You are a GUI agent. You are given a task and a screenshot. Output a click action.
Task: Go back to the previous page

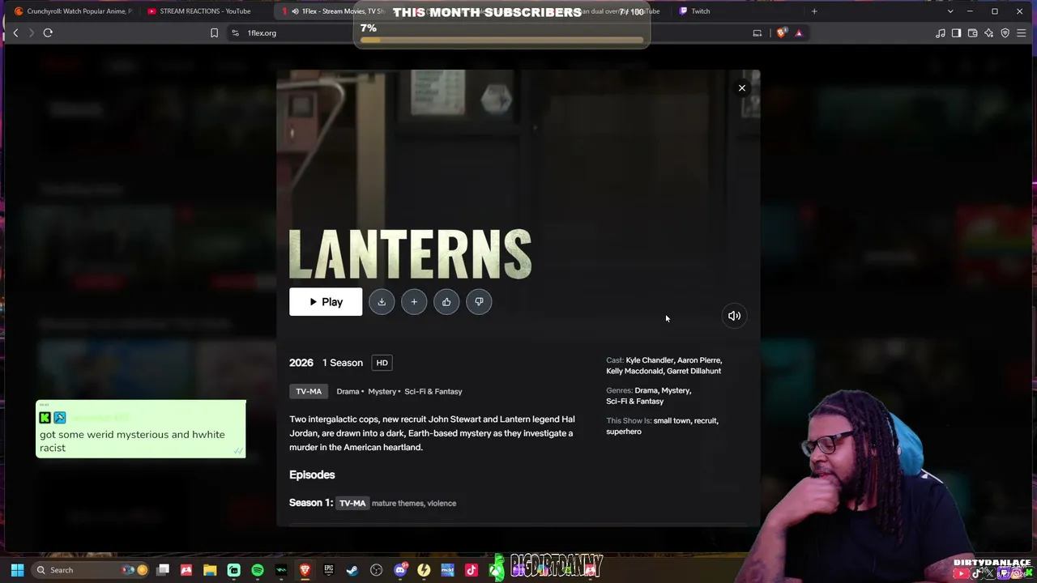point(15,33)
